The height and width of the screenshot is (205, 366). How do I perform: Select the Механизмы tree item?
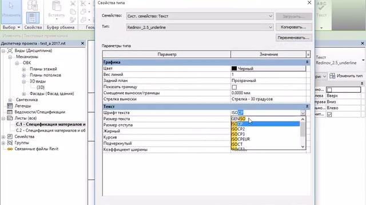pyautogui.click(x=27, y=57)
